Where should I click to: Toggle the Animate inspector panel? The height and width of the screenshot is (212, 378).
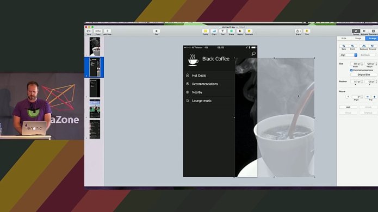[364, 31]
